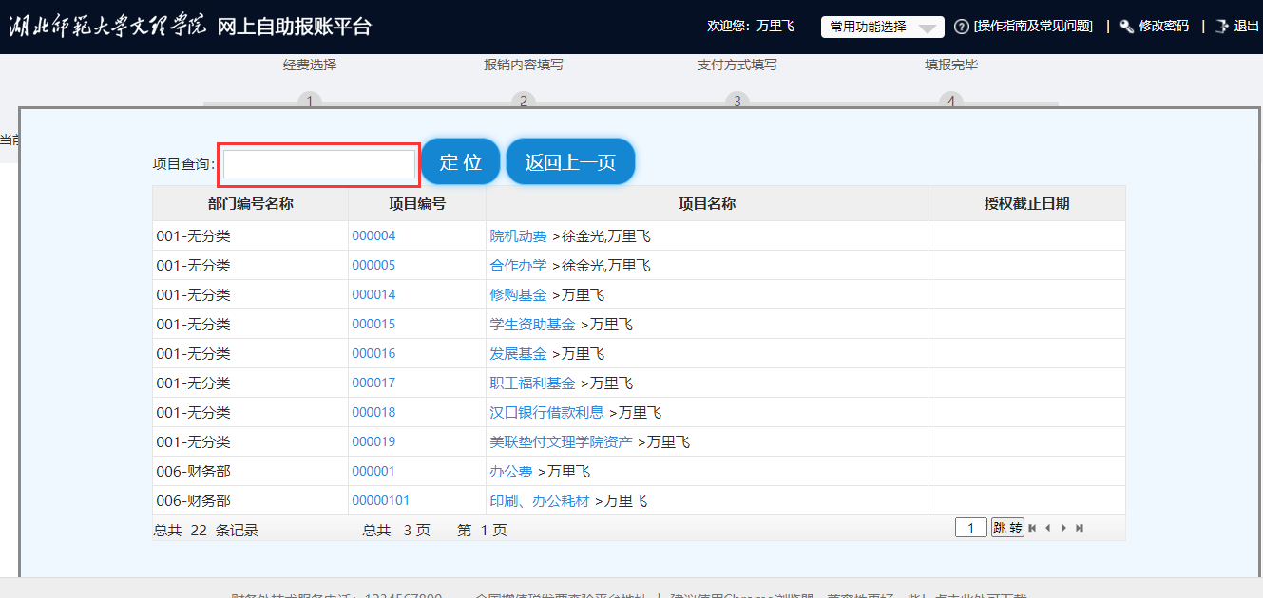Viewport: 1263px width, 598px height.
Task: Click the 退出 logout icon
Action: 1222,27
